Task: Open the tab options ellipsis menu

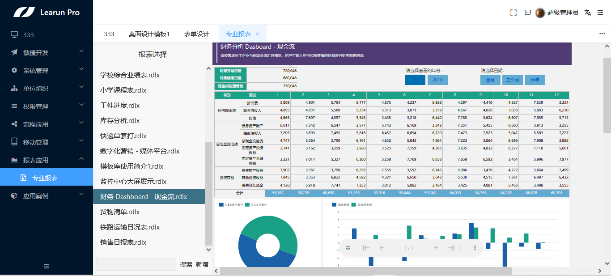Action: pos(602,34)
